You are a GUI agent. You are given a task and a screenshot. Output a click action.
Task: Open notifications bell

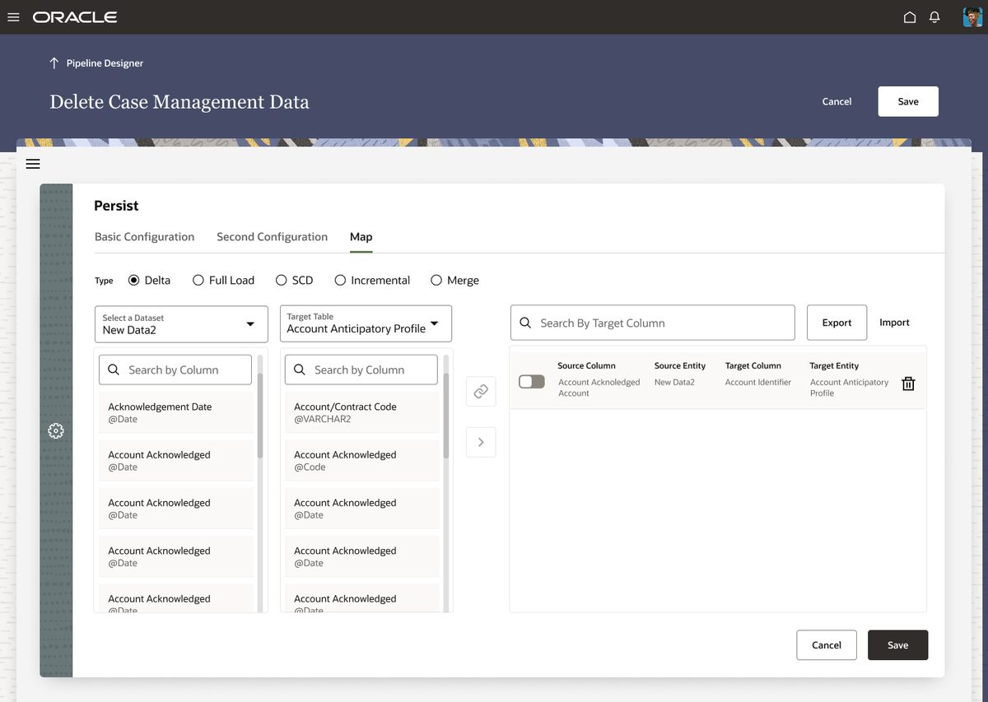[934, 17]
